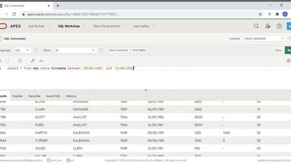Open the Chrome profile avatar
The width and height of the screenshot is (291, 164).
click(x=285, y=14)
